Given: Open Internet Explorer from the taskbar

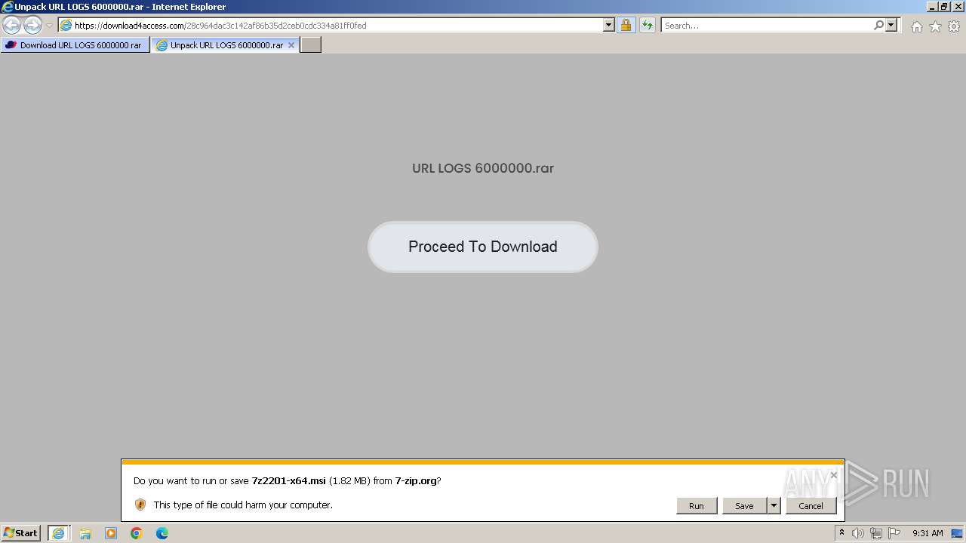Looking at the screenshot, I should coord(59,533).
